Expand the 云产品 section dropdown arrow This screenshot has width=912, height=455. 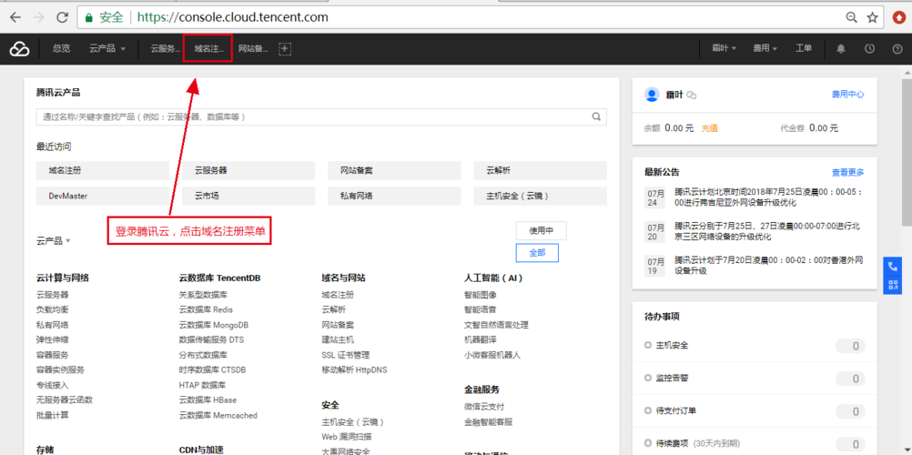point(68,241)
